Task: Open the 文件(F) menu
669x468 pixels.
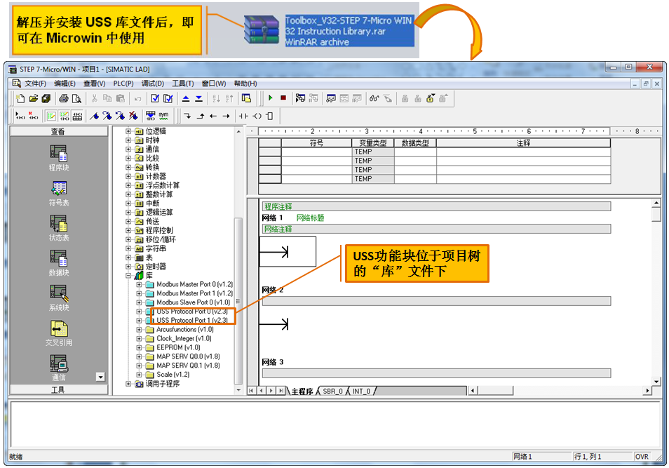Action: 35,83
